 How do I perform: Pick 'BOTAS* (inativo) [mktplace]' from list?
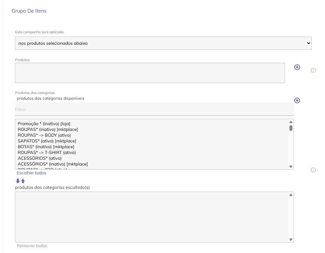pyautogui.click(x=46, y=147)
